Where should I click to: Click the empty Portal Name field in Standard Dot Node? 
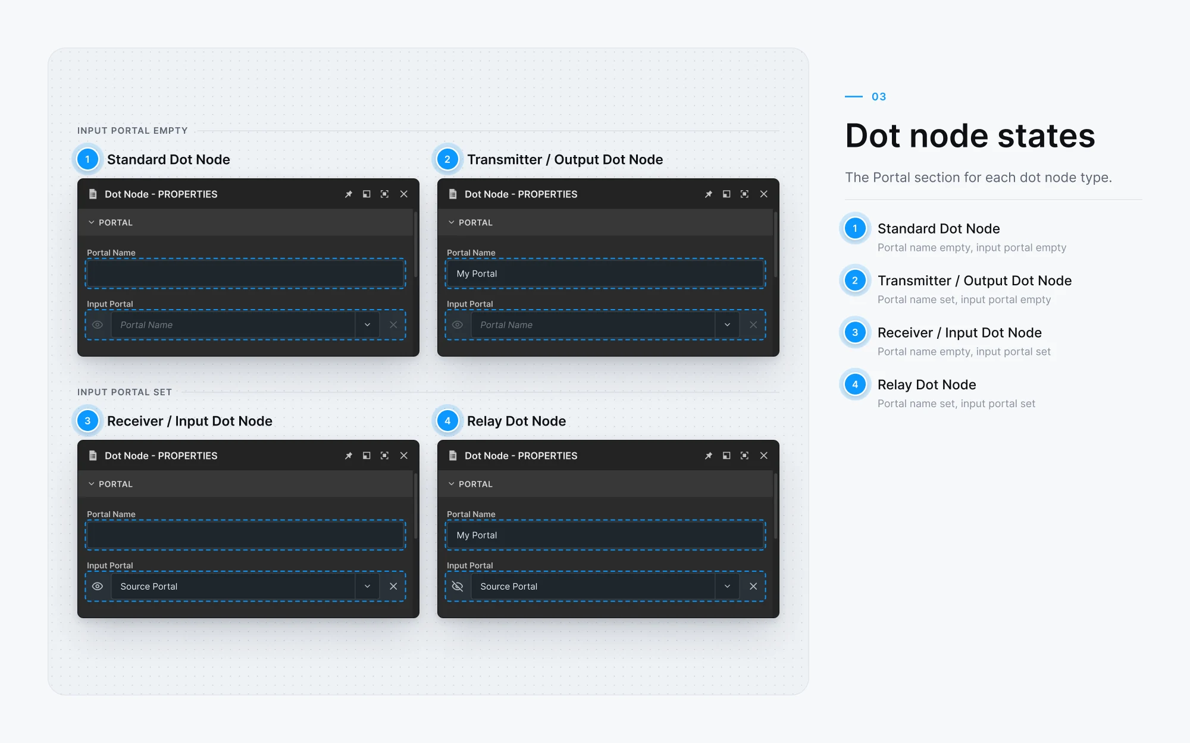[246, 273]
